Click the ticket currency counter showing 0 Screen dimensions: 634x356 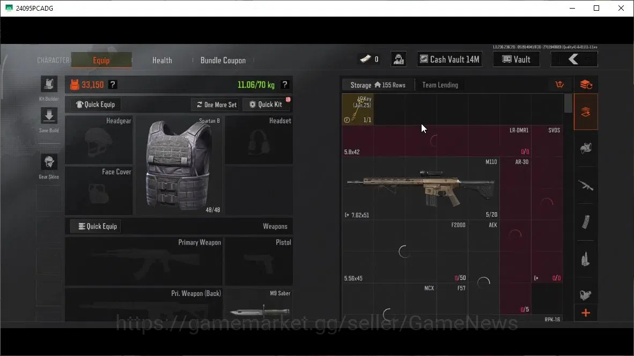pyautogui.click(x=369, y=60)
